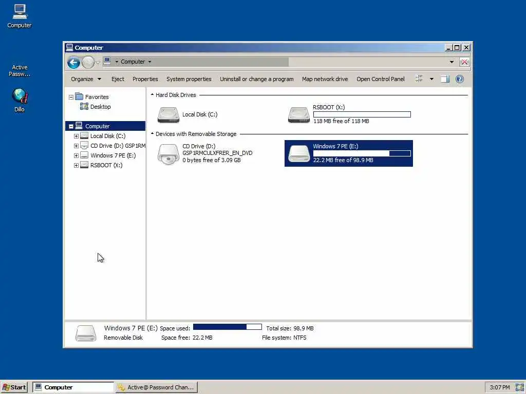The image size is (526, 394).
Task: Select the Local Disk (C:) drive icon
Action: pos(168,115)
